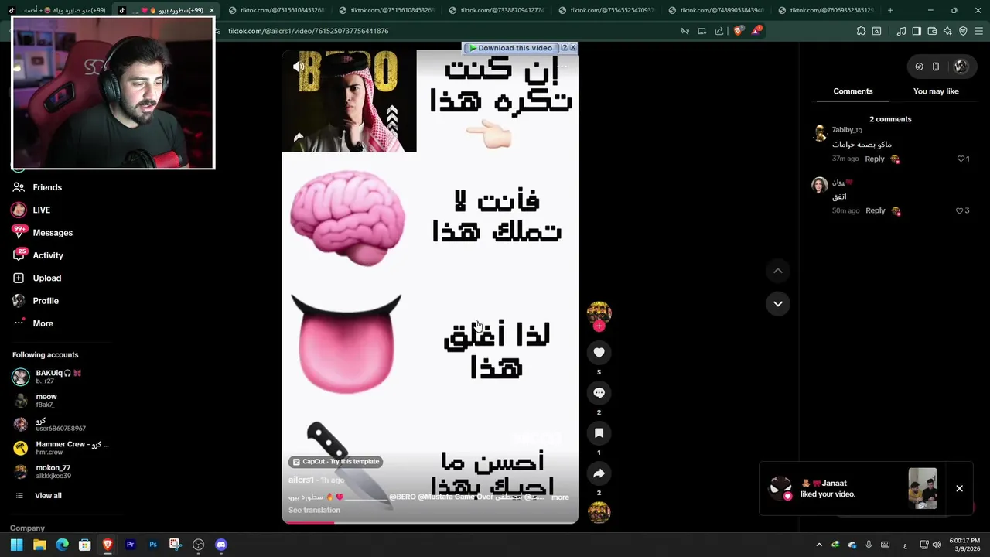Reply to 7abiby_iq's comment
Image resolution: width=990 pixels, height=557 pixels.
click(875, 159)
